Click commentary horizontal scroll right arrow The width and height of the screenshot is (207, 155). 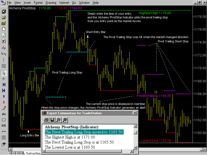132,151
